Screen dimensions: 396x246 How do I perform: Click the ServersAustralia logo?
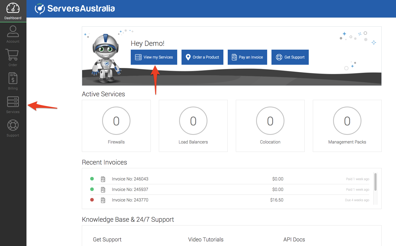click(75, 9)
